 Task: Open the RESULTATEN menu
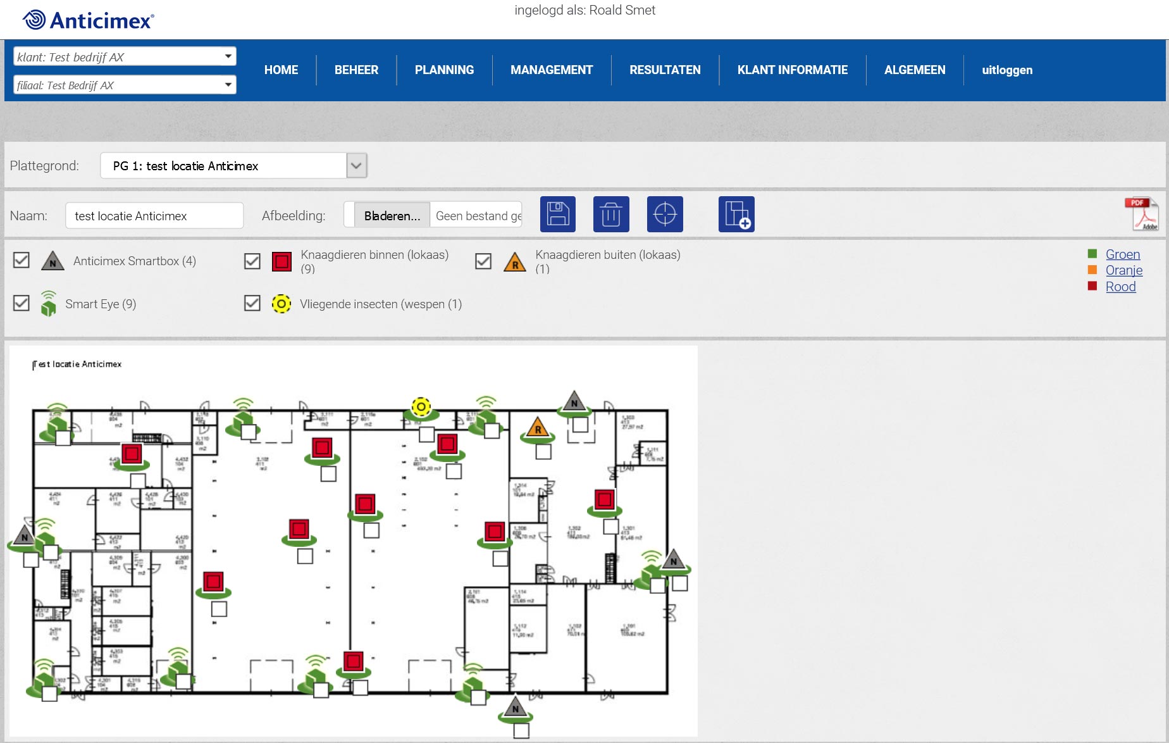665,70
